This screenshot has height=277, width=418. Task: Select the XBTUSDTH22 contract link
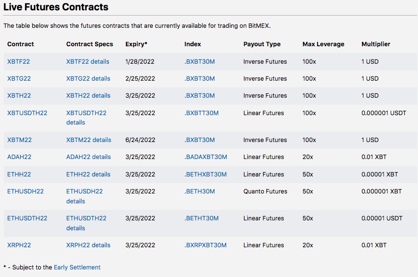coord(27,113)
